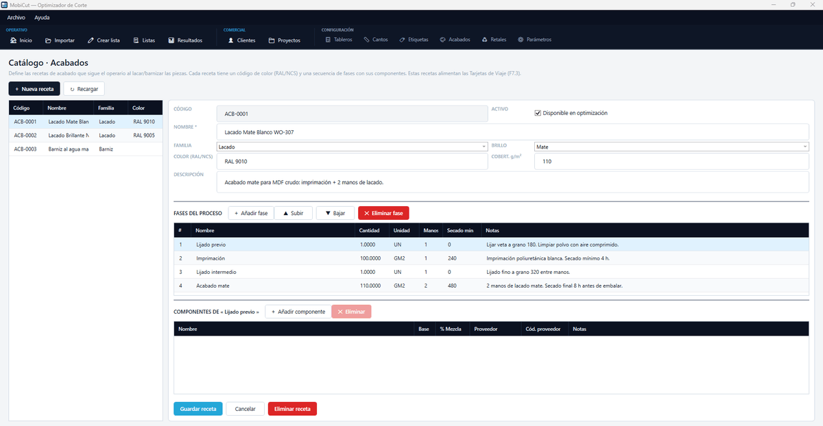Open the Resultados section icon

(x=171, y=40)
